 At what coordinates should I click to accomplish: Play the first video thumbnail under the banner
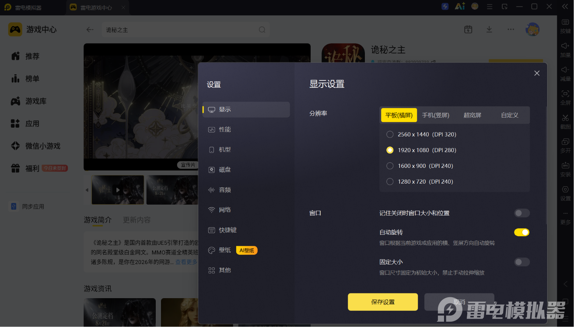118,190
